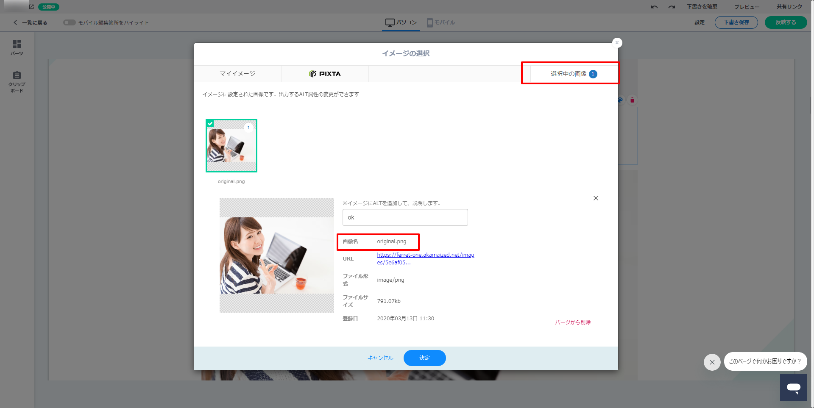Click the original.png image thumbnail
This screenshot has width=814, height=408.
tap(231, 146)
